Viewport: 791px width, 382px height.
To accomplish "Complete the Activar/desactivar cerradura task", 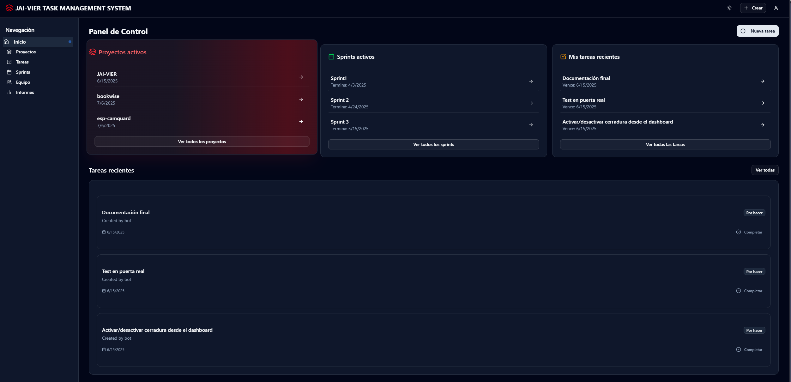I will (749, 349).
